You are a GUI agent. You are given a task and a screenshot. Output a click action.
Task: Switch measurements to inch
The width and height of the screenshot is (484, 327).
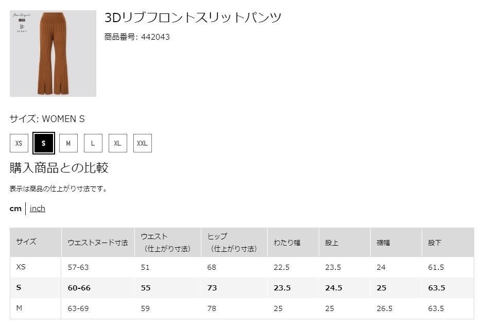click(38, 209)
